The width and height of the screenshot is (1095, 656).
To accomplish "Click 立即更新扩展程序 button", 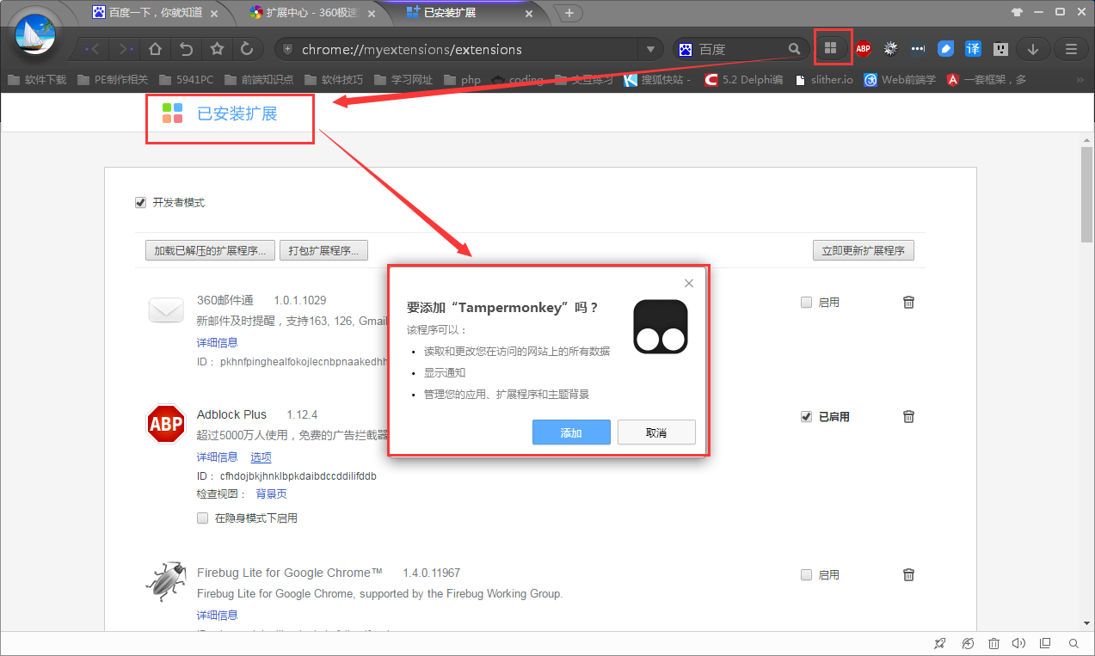I will [x=864, y=250].
